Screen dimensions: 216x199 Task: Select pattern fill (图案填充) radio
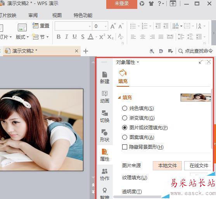[x=124, y=137]
